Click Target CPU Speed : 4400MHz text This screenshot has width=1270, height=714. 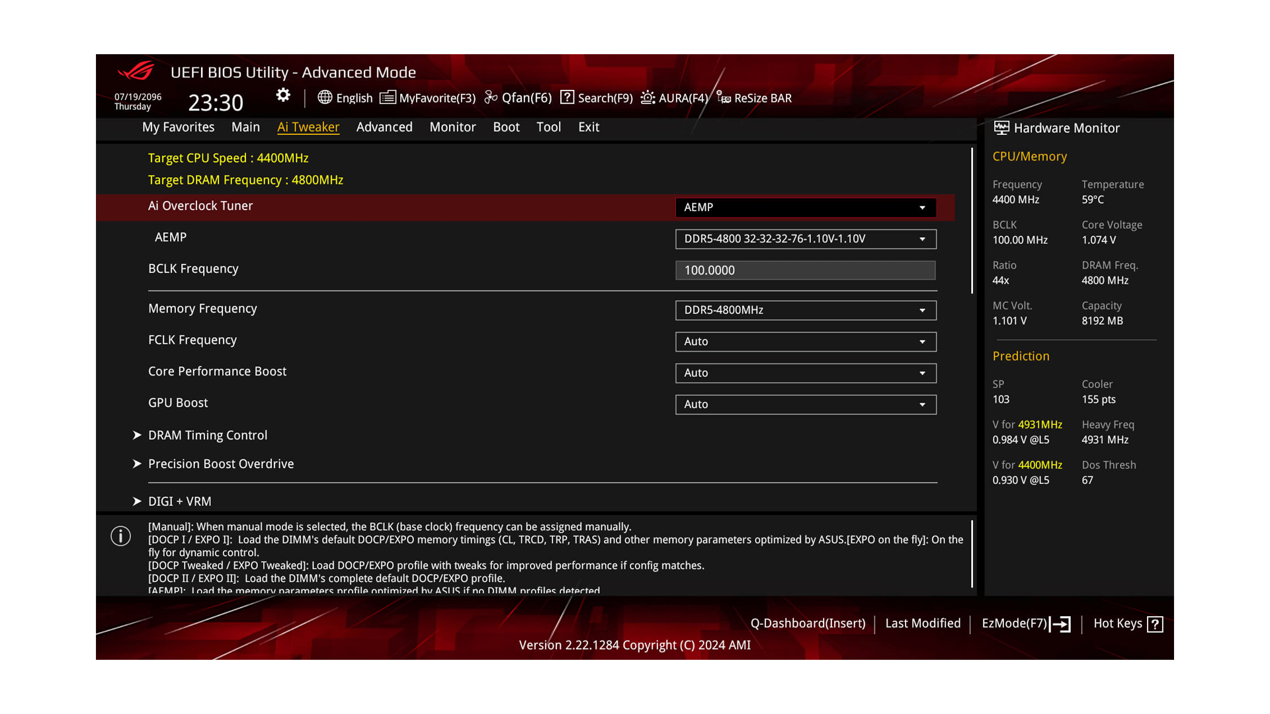pyautogui.click(x=228, y=158)
